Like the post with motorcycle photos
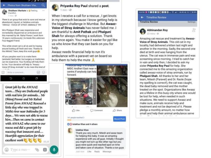211x158 pixels. point(76,110)
